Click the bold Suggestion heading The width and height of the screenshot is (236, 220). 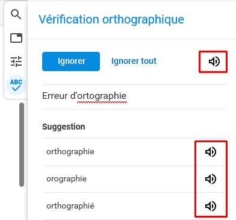[64, 127]
